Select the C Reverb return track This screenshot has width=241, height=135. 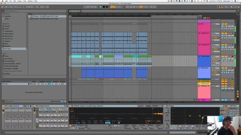click(204, 92)
